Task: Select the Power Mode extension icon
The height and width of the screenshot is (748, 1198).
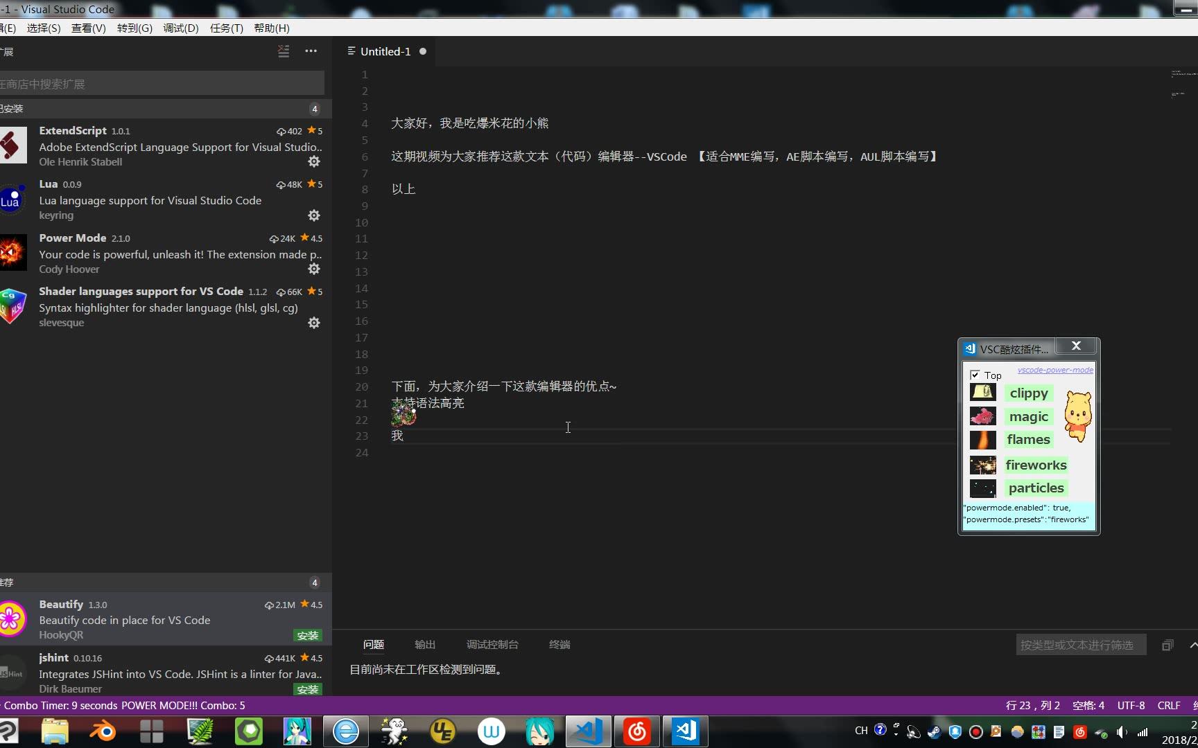Action: [13, 253]
